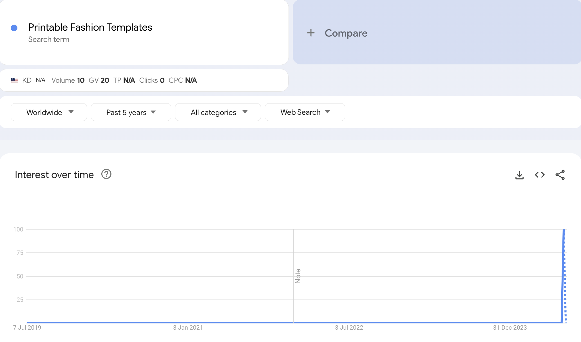Expand the Past 5 years dropdown

(x=131, y=112)
